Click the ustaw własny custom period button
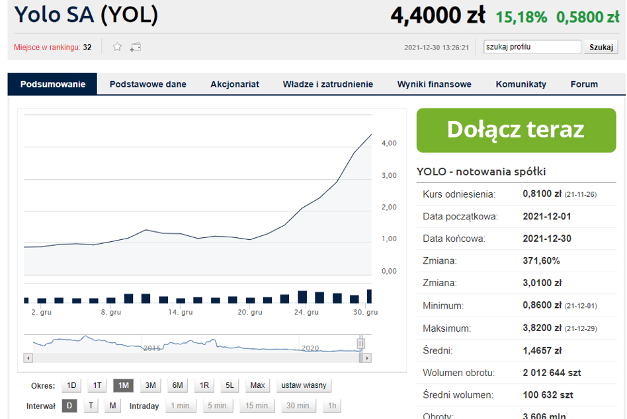627x419 pixels. coord(304,385)
